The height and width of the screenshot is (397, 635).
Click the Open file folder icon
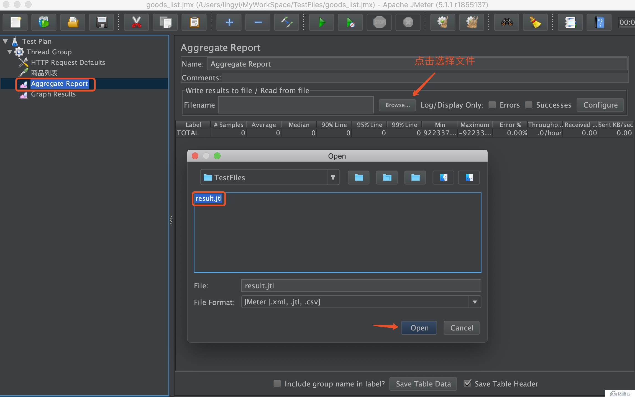(73, 22)
